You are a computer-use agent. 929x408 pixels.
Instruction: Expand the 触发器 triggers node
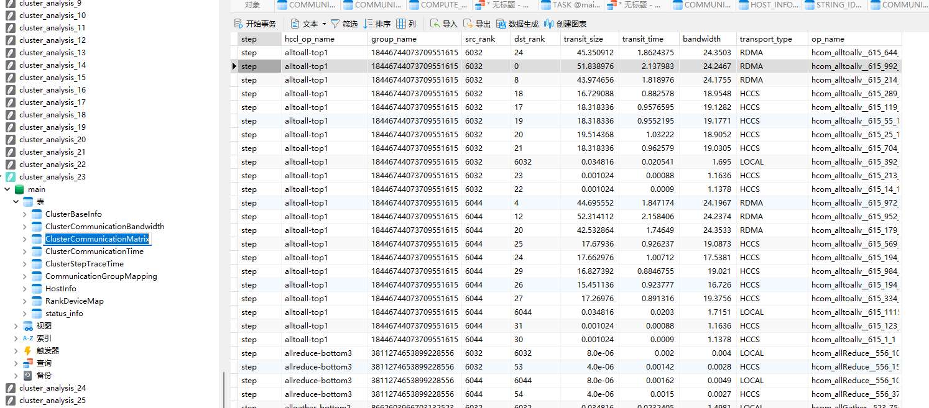tap(16, 351)
